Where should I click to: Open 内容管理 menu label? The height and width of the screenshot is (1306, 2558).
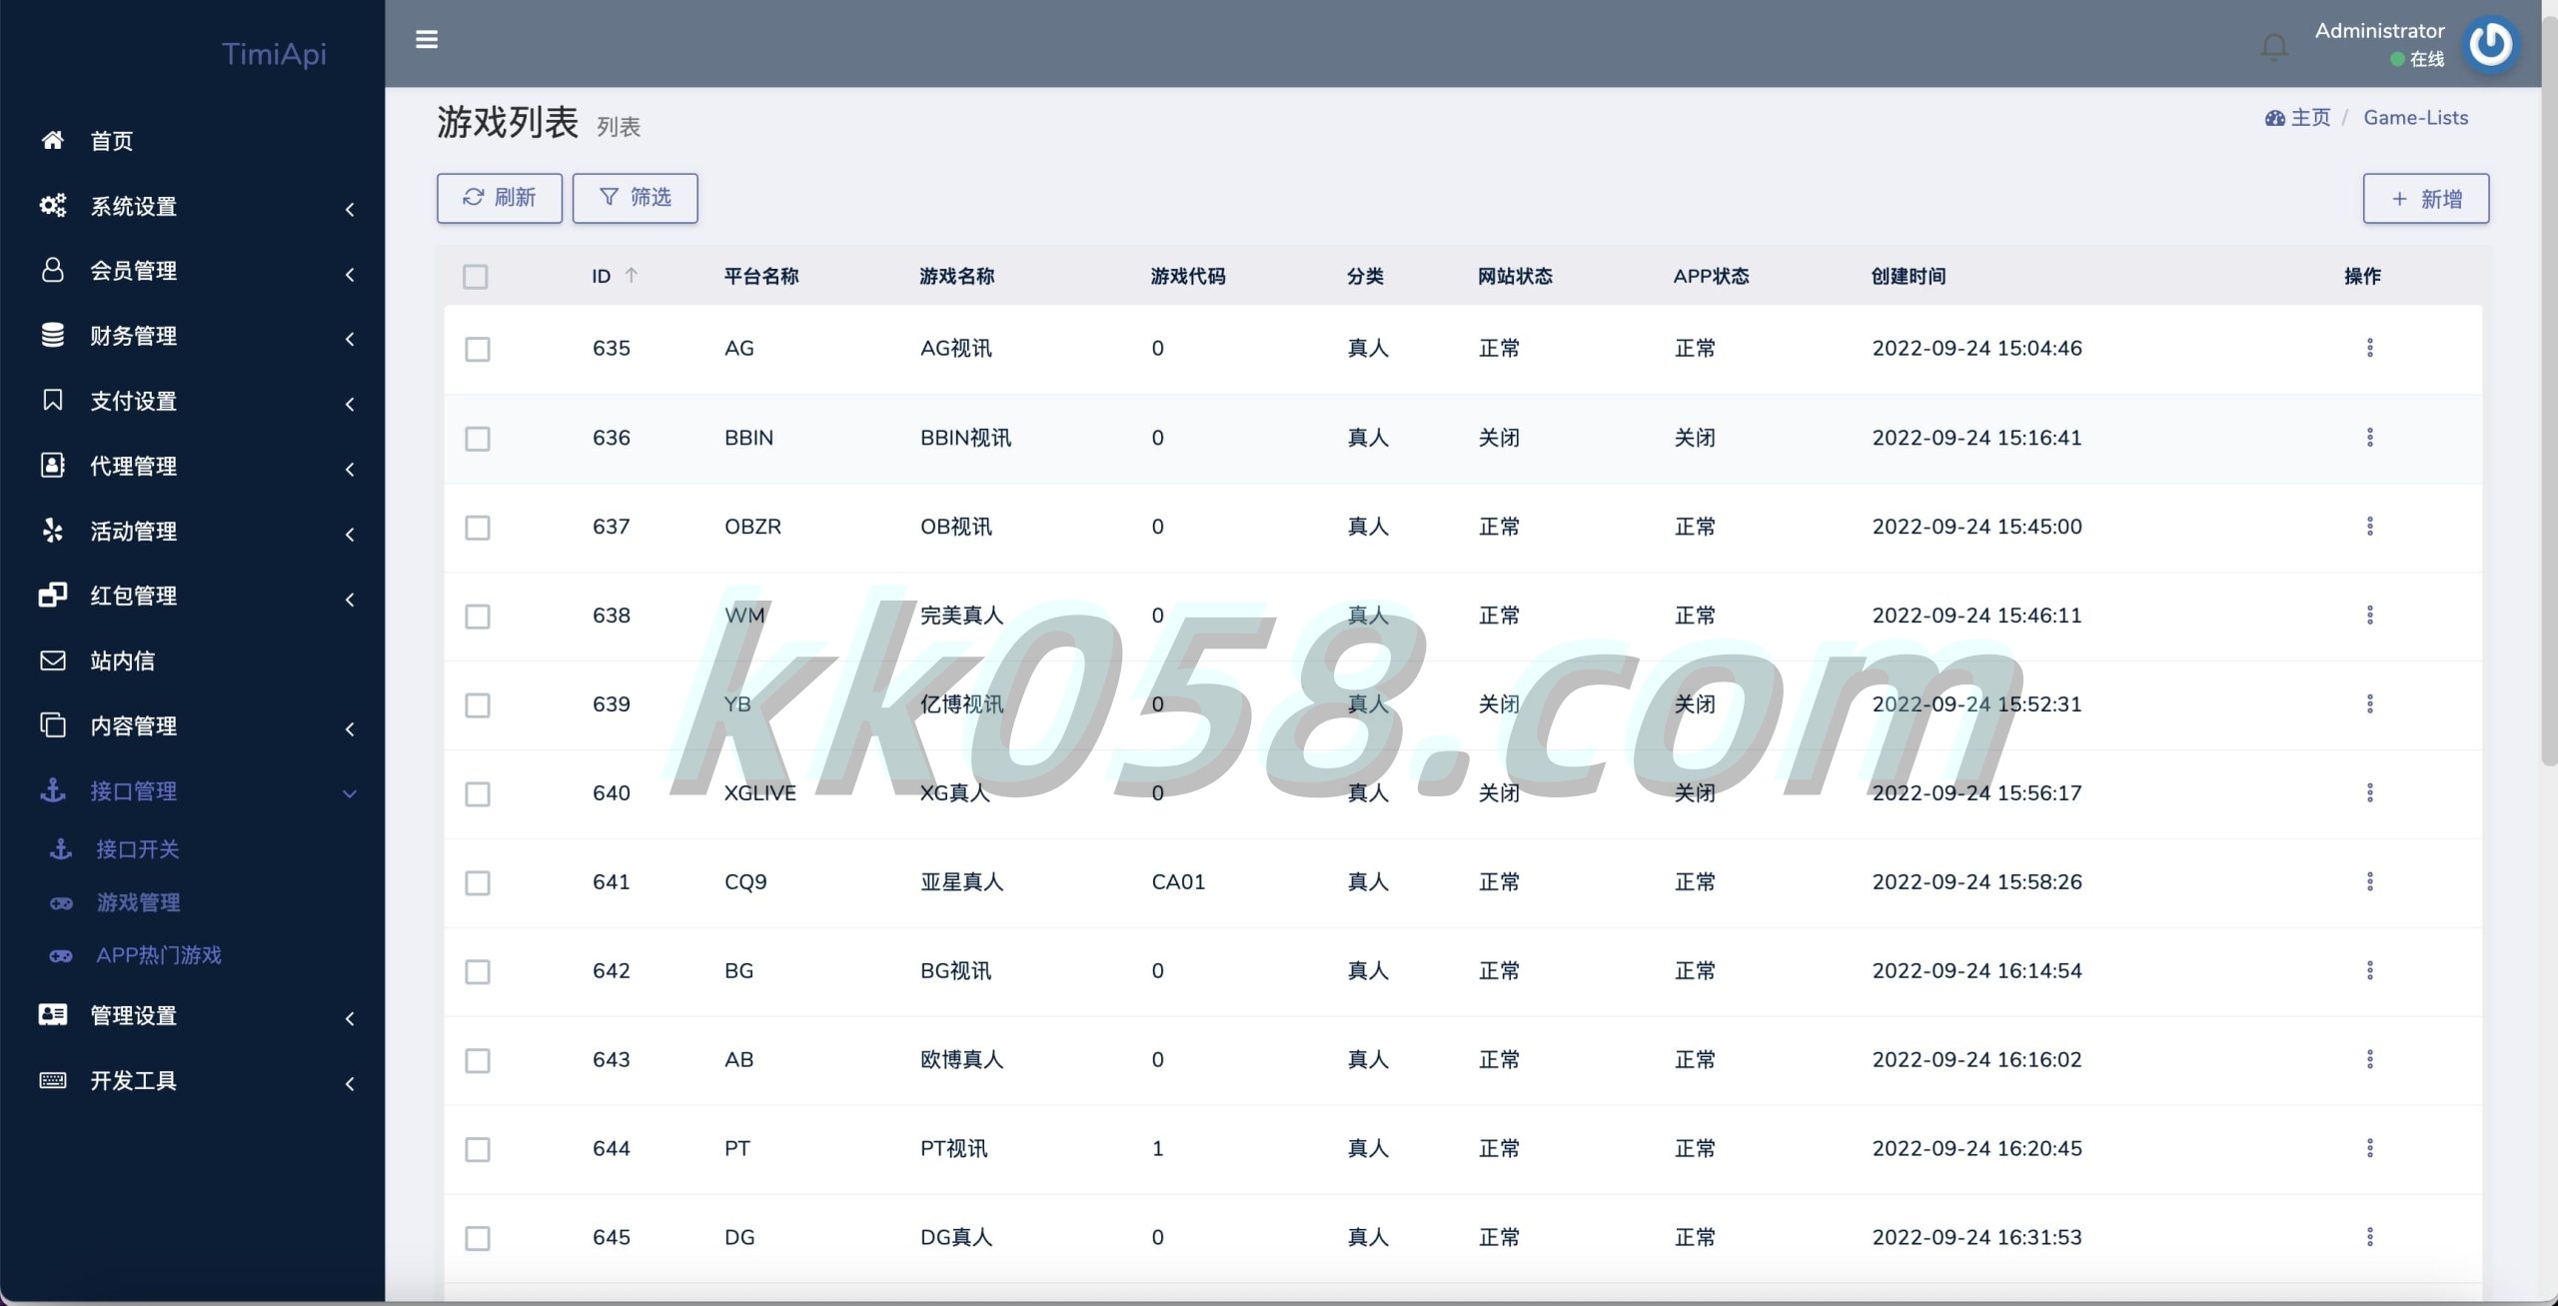pos(134,725)
